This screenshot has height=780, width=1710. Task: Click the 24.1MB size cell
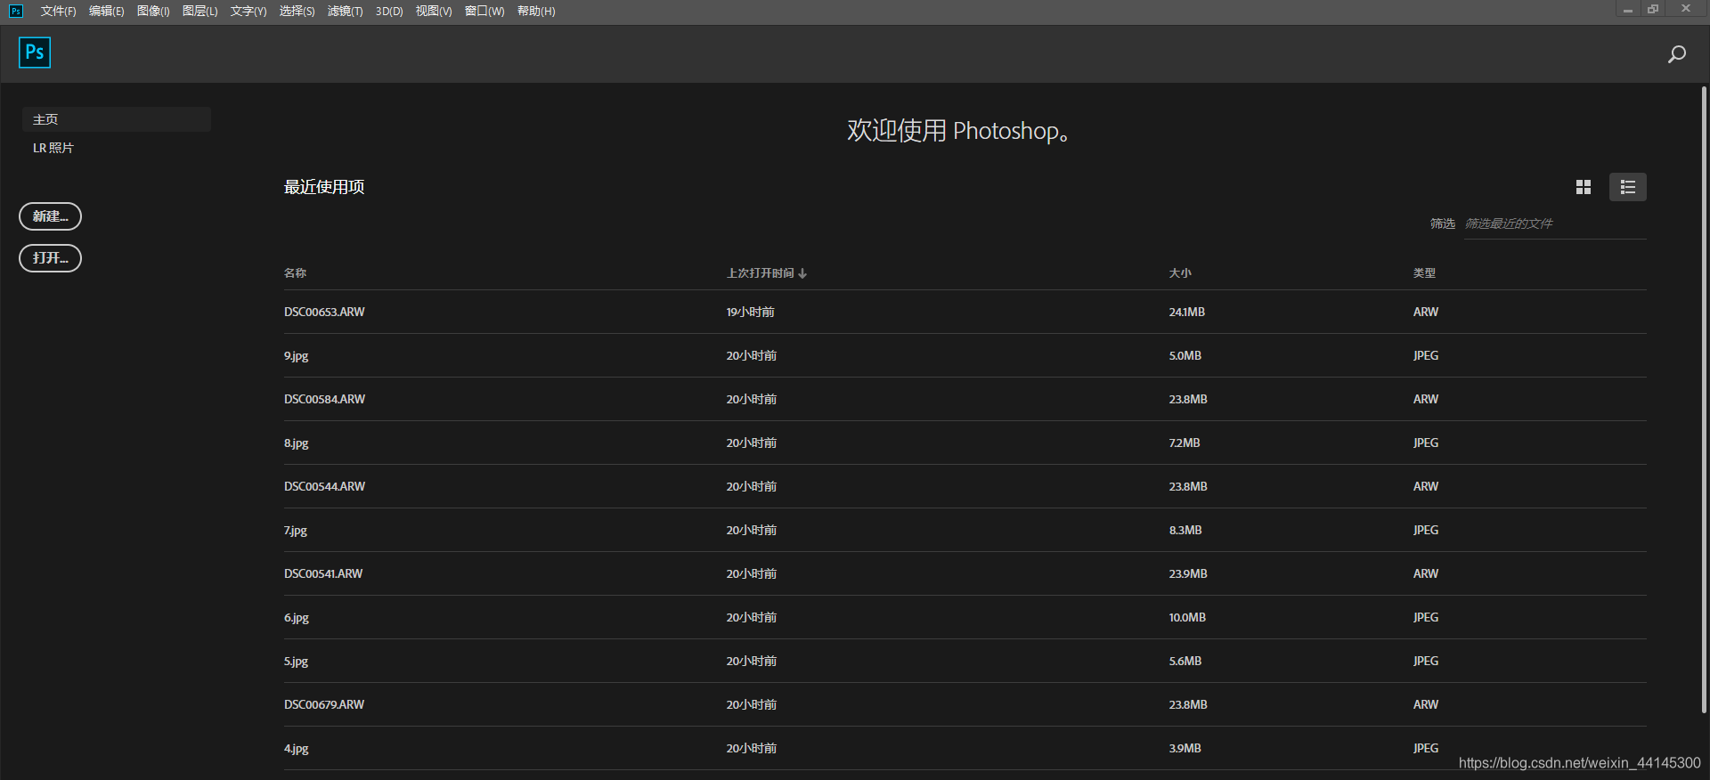[x=1186, y=313]
